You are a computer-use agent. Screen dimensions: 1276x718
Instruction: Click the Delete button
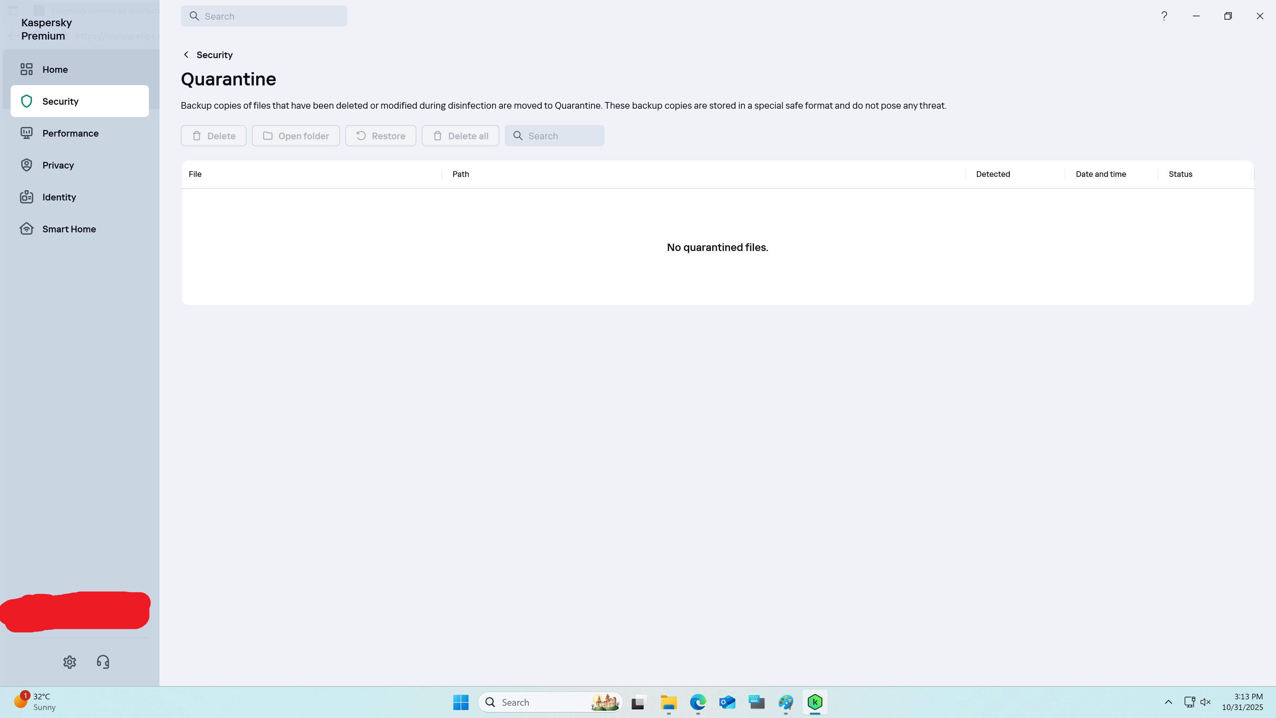213,136
